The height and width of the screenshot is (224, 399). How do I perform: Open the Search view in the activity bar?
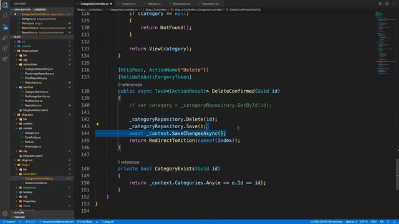click(5, 16)
